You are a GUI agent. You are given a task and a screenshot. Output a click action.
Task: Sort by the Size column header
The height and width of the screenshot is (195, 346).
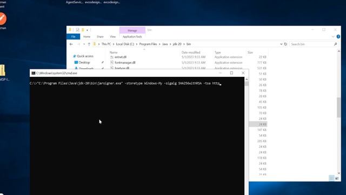250,53
